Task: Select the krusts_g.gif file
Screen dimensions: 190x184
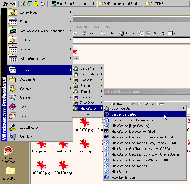Action: (x=63, y=147)
